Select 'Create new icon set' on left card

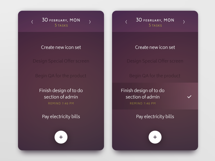tap(61, 47)
